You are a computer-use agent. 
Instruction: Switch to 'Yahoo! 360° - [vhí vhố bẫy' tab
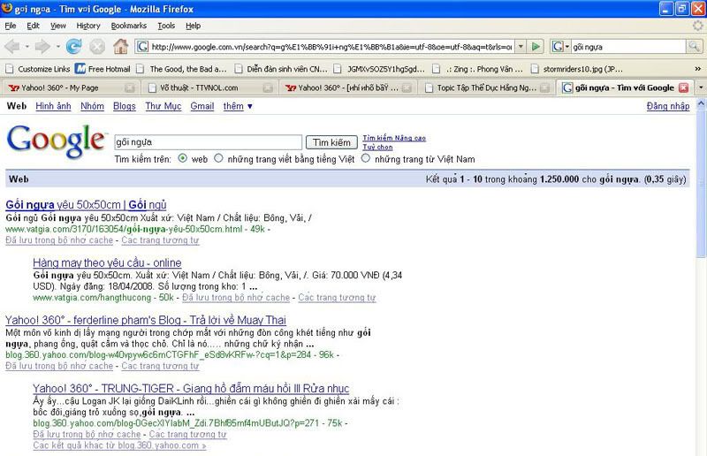click(x=347, y=88)
